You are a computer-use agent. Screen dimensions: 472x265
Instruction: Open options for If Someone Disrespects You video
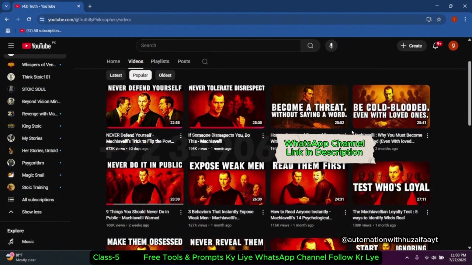(263, 136)
